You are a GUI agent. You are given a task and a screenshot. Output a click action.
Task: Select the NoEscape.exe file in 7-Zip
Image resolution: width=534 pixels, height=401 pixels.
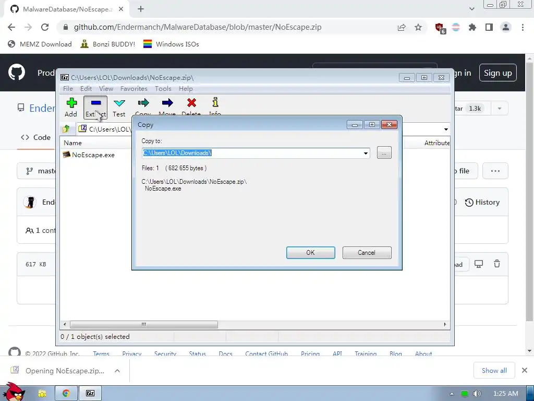point(89,155)
